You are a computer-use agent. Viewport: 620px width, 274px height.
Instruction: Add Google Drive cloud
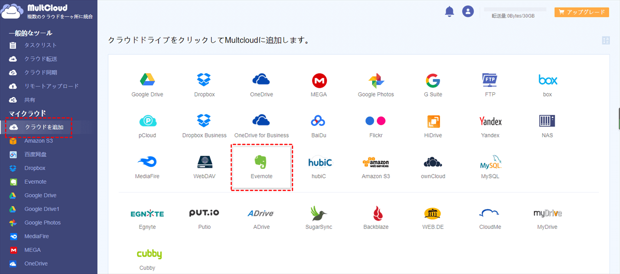[x=147, y=85]
